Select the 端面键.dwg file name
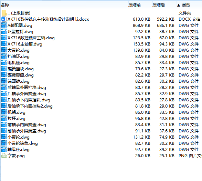 (19, 81)
